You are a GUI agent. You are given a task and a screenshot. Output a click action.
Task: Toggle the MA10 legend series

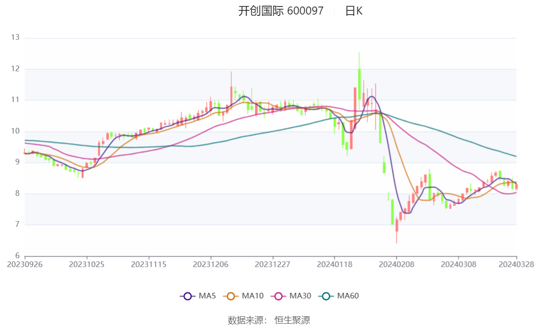click(x=243, y=296)
